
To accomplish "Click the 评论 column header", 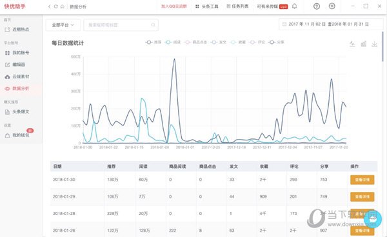I will tap(294, 167).
